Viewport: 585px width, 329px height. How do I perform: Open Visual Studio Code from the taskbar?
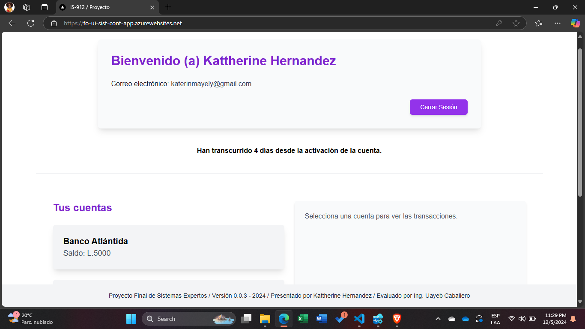[359, 319]
